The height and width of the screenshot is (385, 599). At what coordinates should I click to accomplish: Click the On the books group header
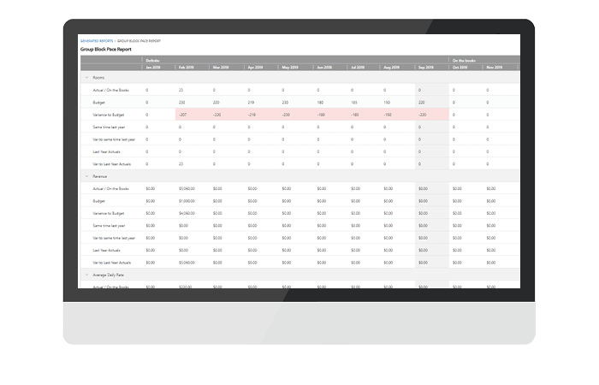pos(465,60)
